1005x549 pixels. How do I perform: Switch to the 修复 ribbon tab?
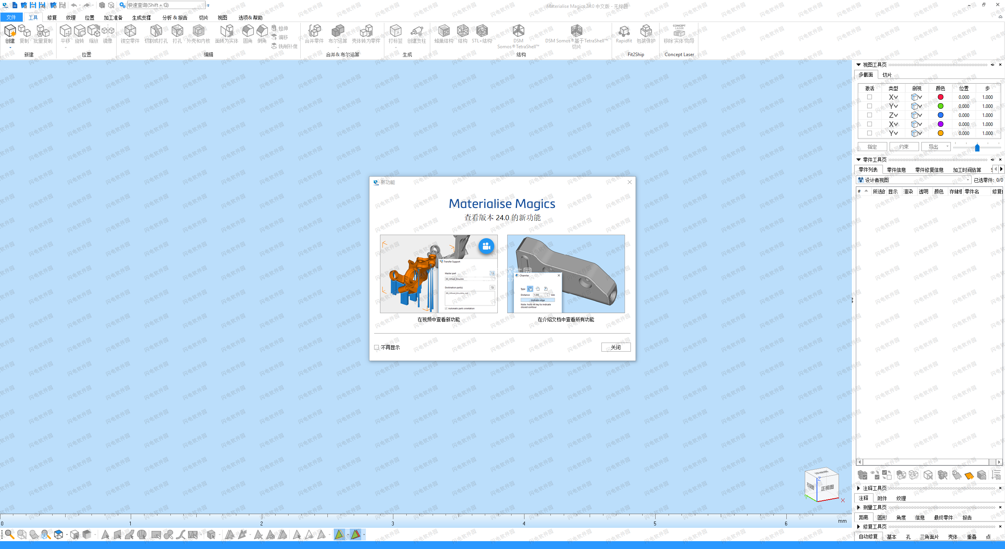52,17
